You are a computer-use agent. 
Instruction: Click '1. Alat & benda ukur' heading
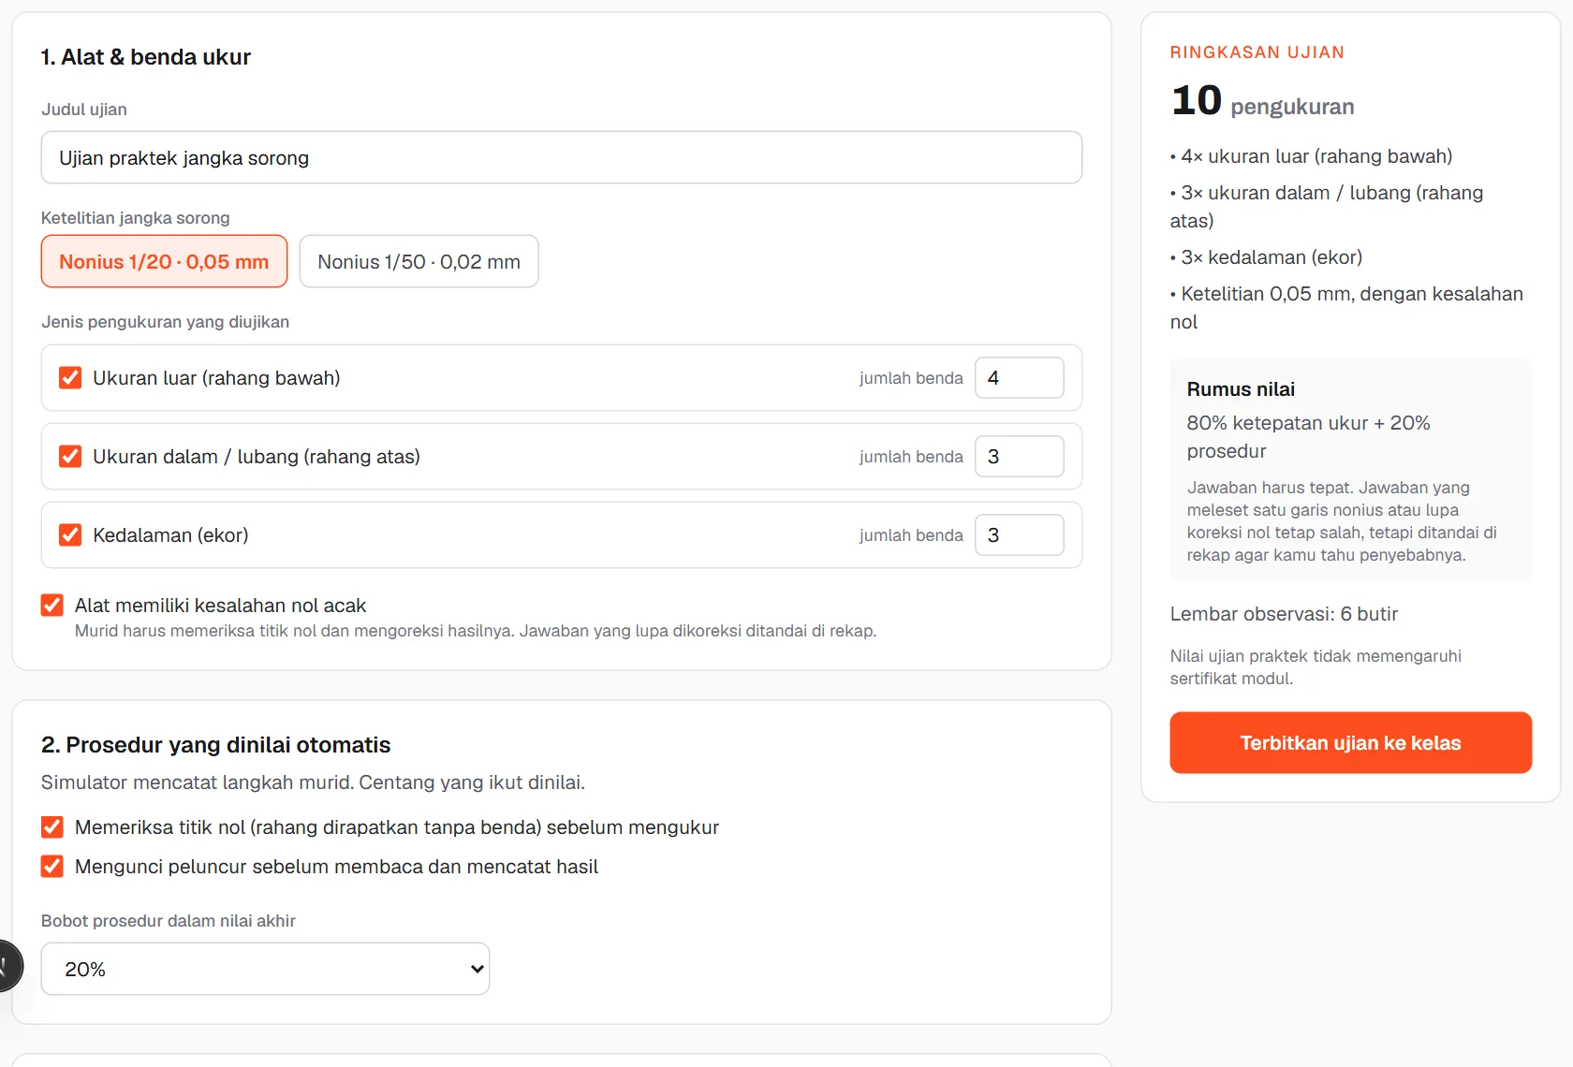146,57
